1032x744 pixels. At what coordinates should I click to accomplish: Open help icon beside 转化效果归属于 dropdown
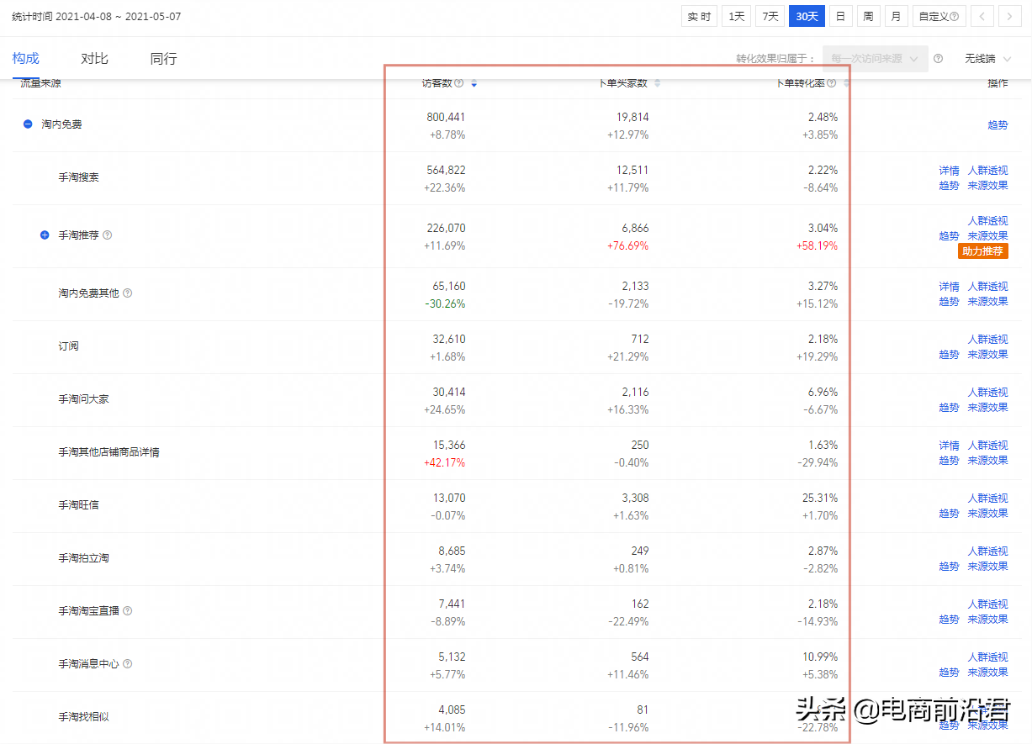pos(939,59)
